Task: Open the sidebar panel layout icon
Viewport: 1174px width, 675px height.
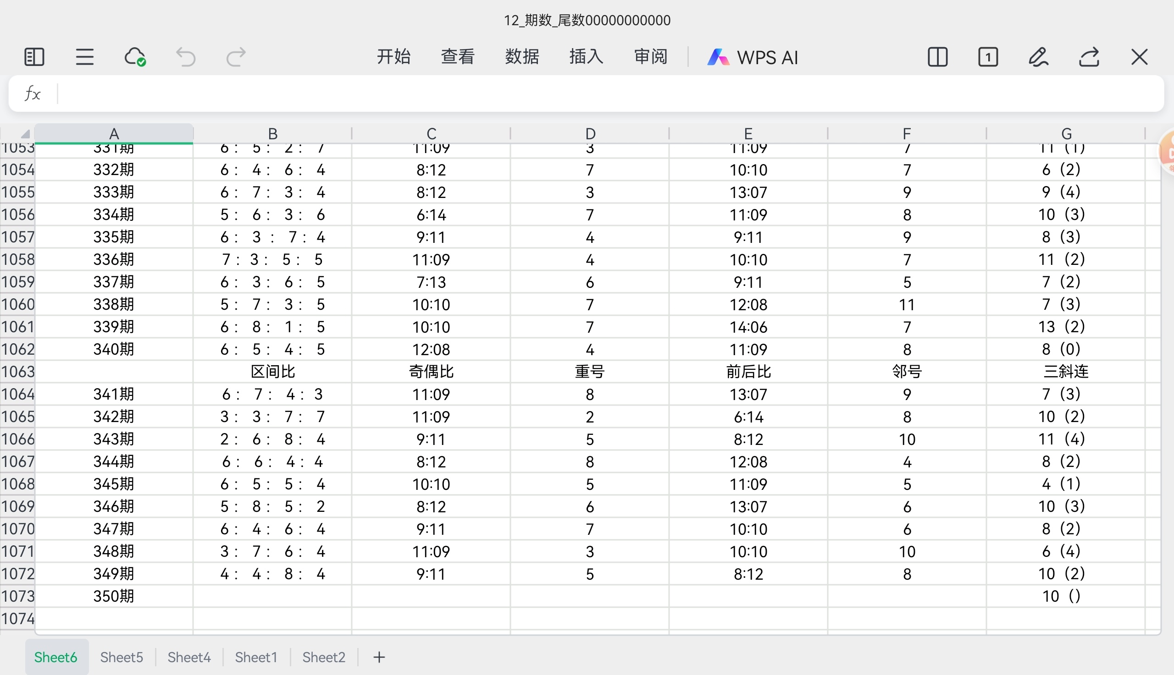Action: pyautogui.click(x=34, y=57)
